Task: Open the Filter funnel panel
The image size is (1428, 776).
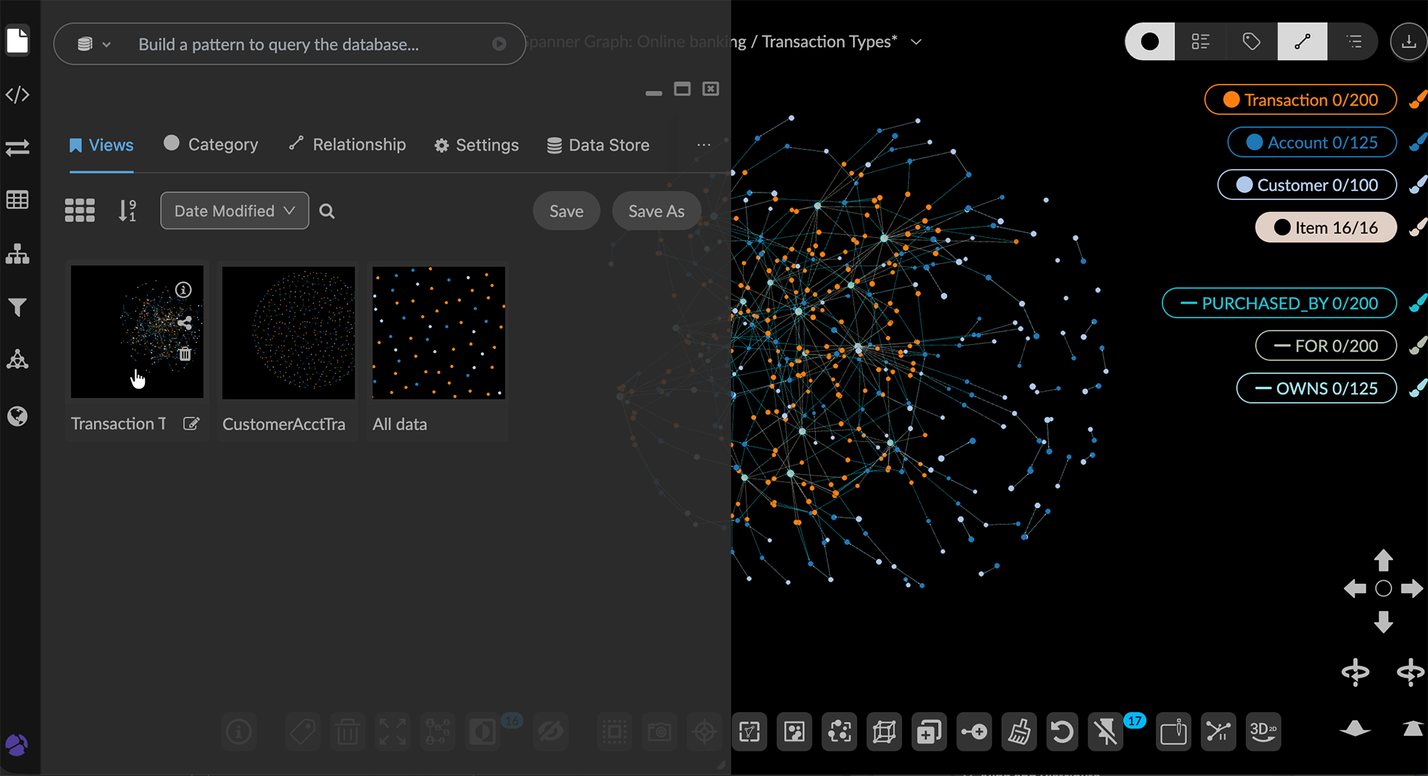Action: tap(17, 307)
